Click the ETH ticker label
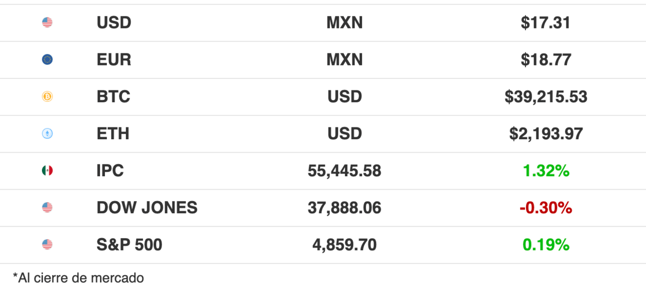The height and width of the screenshot is (299, 646). pos(113,134)
